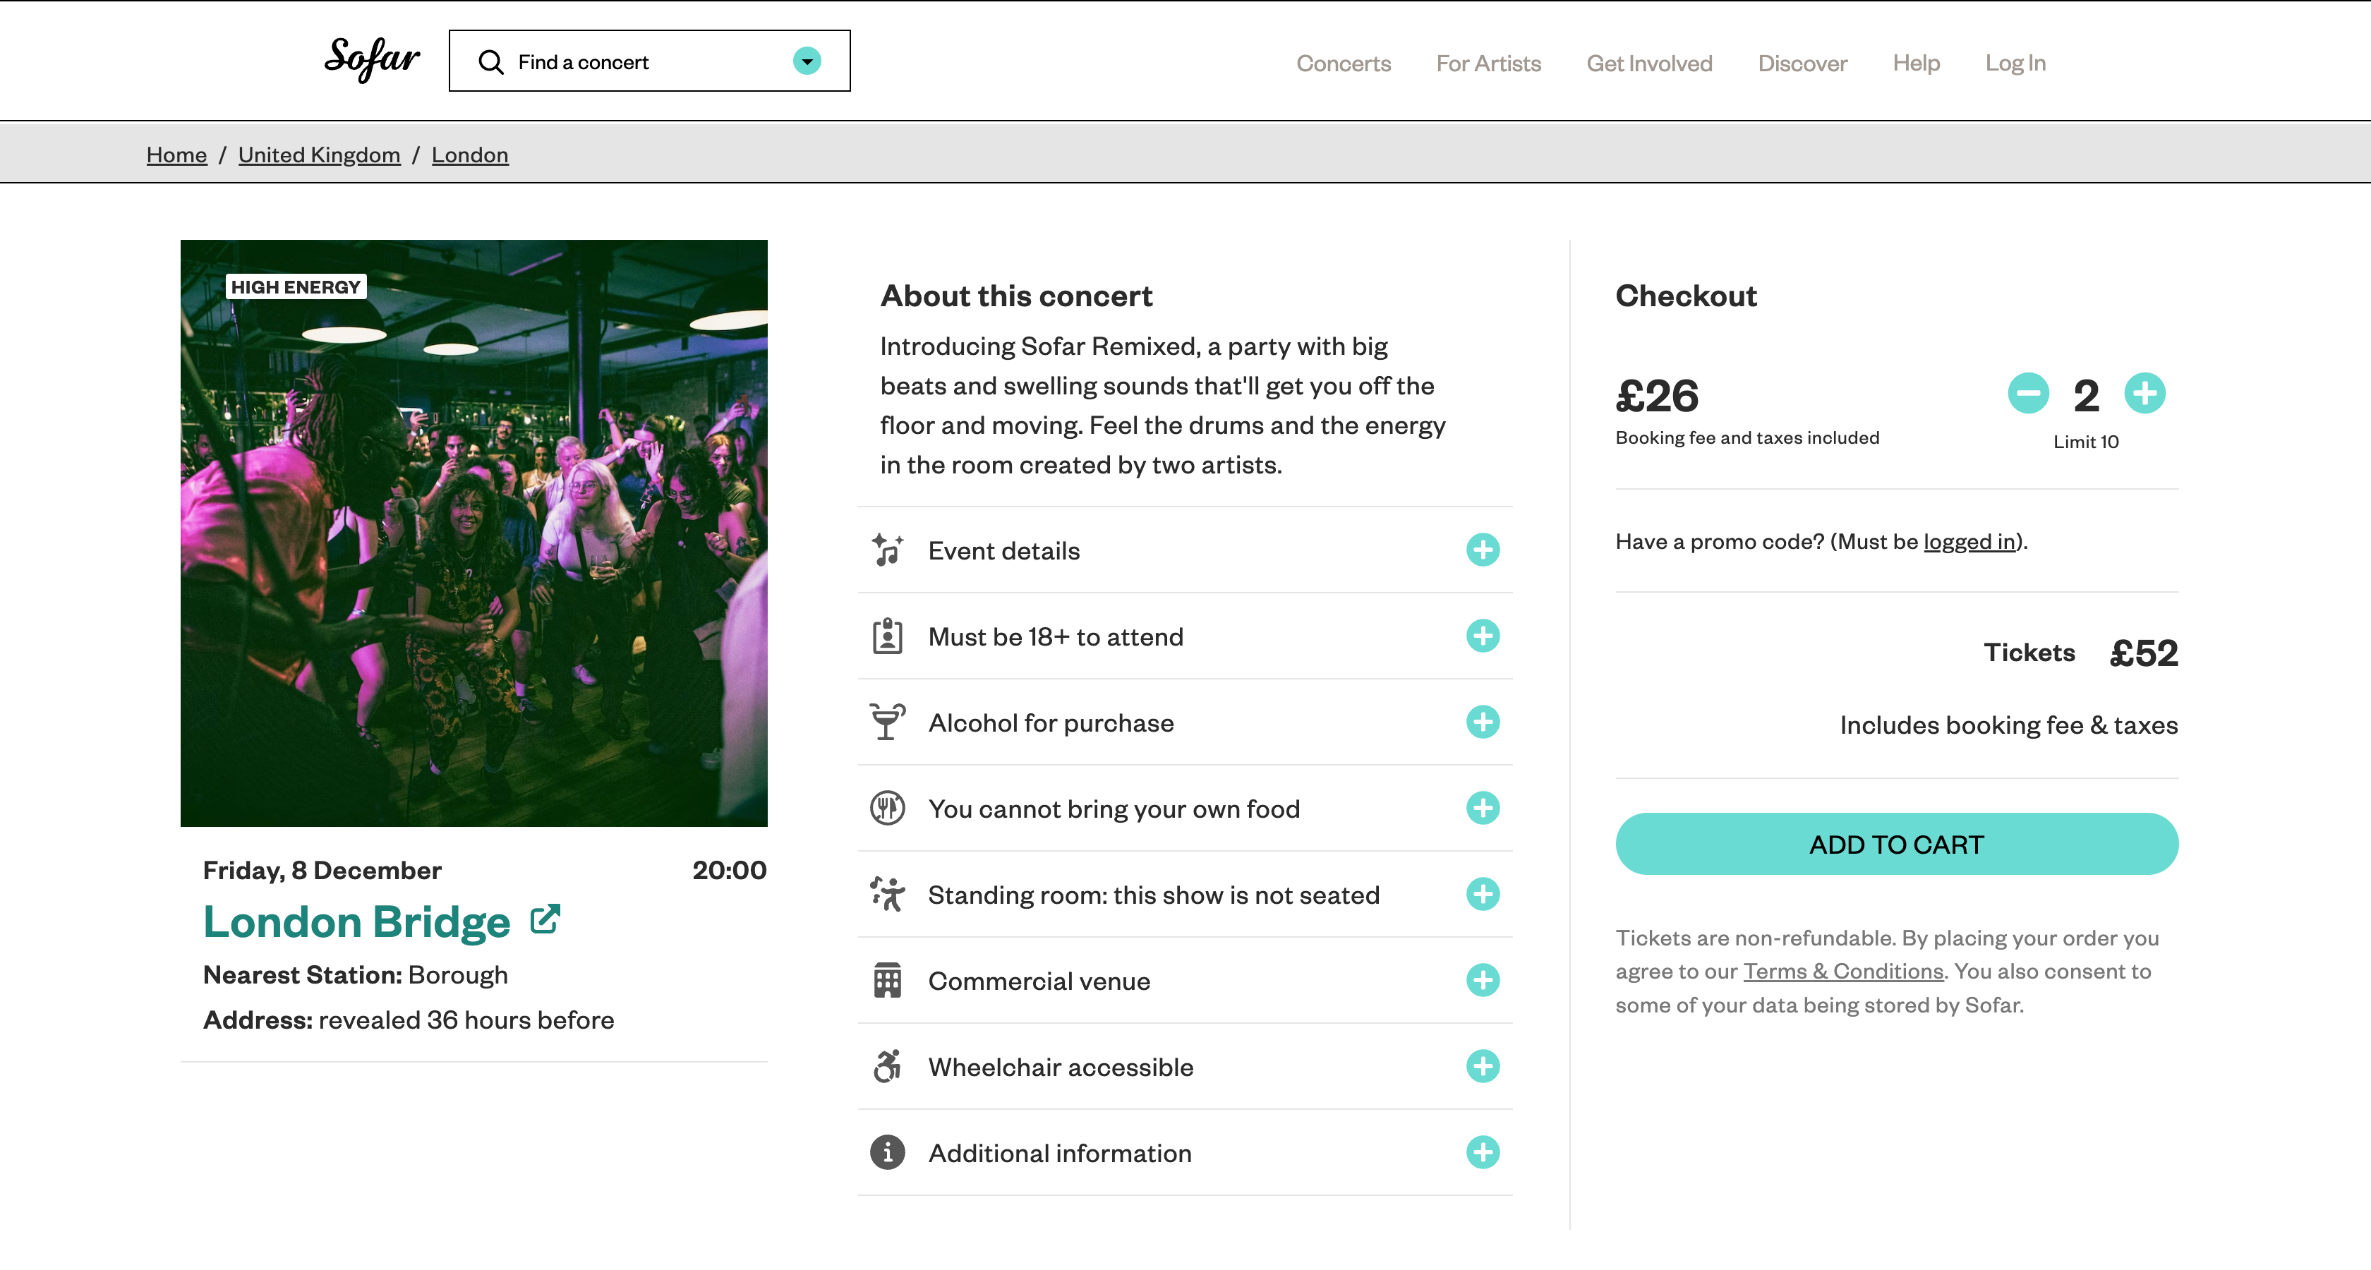The image size is (2371, 1270).
Task: Click the 20:00 start time
Action: click(729, 871)
